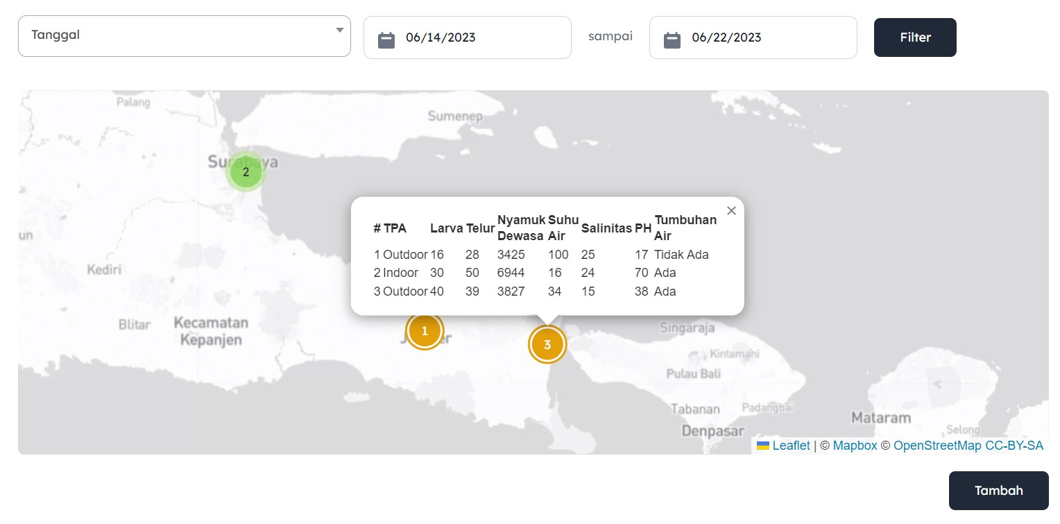Click the Salinitas column header
This screenshot has height=524, width=1060.
607,228
